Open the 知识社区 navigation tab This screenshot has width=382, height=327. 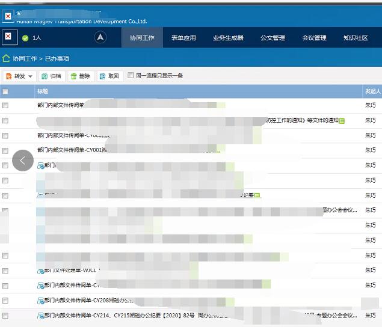356,38
